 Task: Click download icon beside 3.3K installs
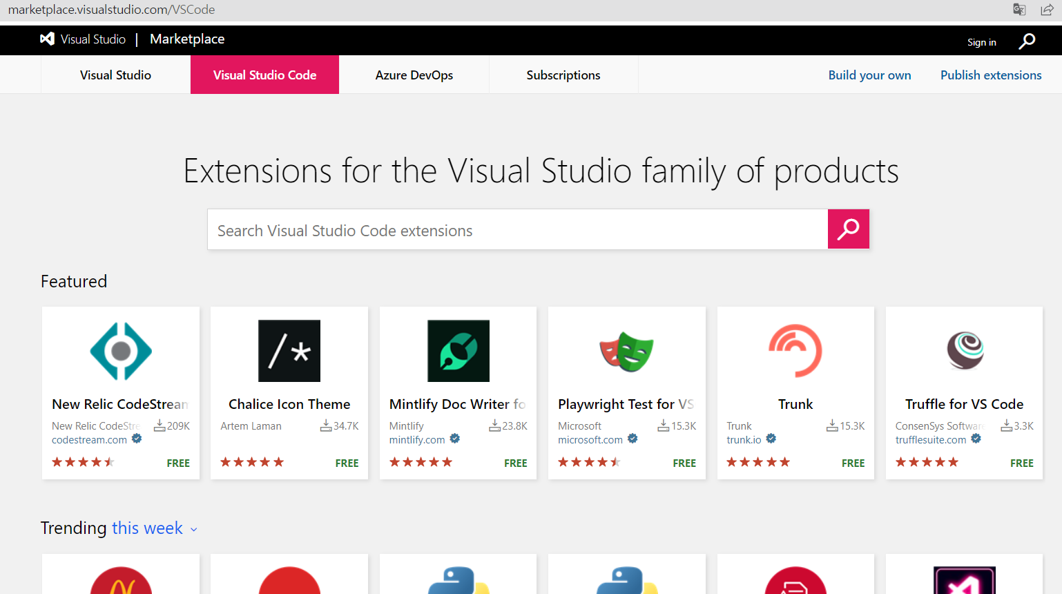pyautogui.click(x=1007, y=425)
